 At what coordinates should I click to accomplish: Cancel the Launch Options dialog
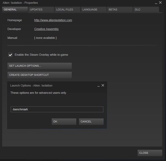(91, 122)
